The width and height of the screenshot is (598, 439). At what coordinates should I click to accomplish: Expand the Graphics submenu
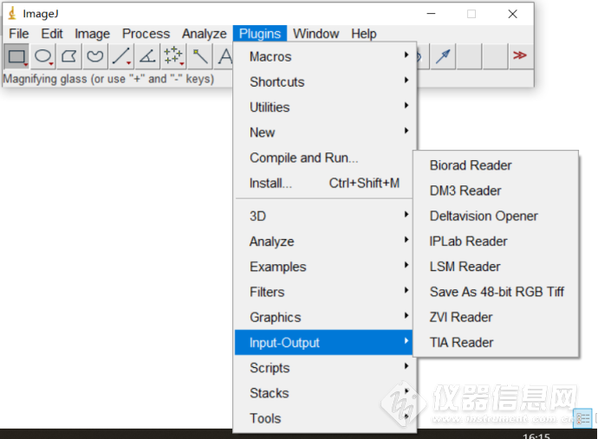pos(324,317)
